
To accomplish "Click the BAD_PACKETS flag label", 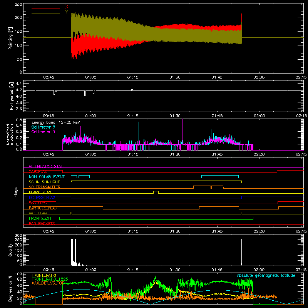I will [x=42, y=223].
